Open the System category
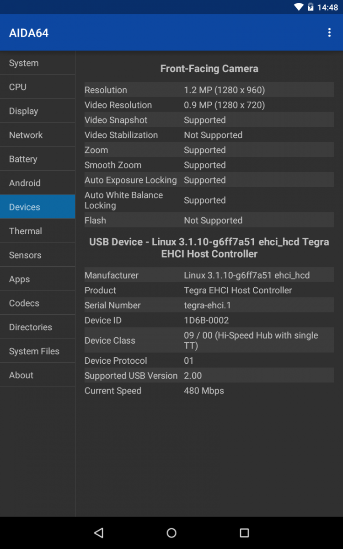343x549 pixels. point(38,63)
